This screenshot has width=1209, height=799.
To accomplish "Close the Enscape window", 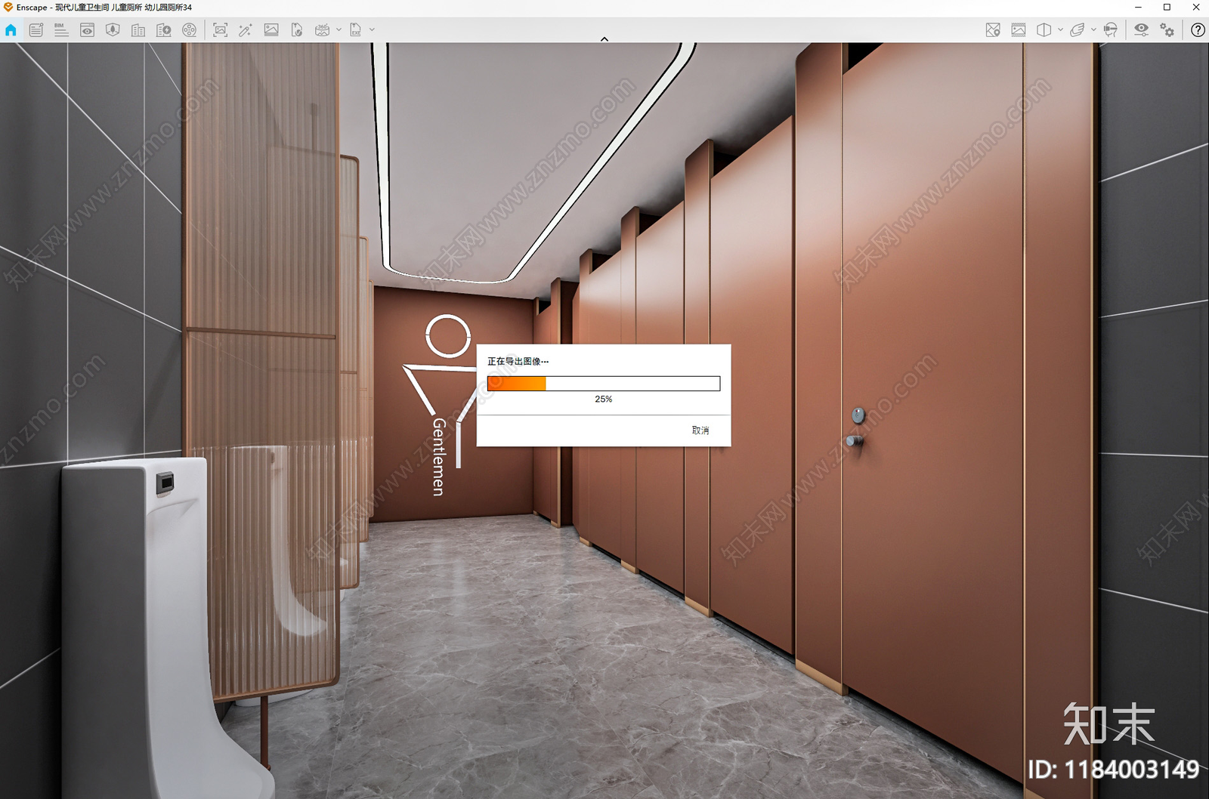I will click(1195, 8).
